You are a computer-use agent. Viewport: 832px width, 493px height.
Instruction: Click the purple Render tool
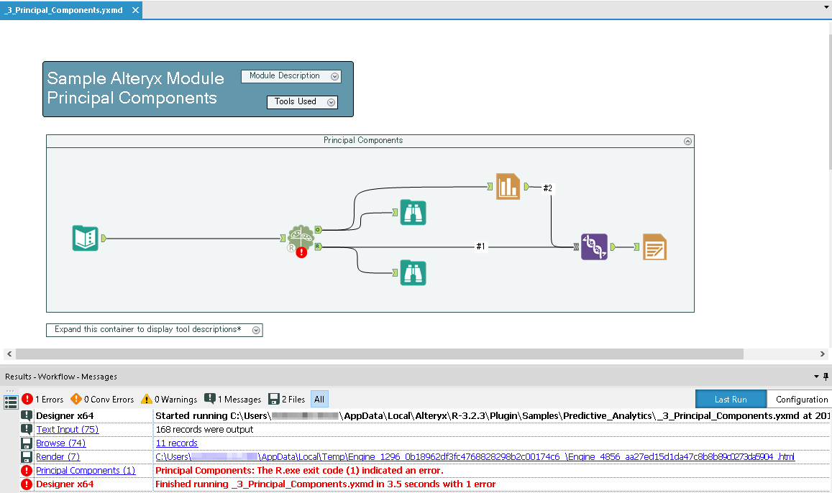point(594,246)
